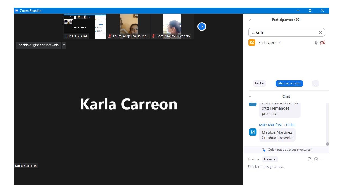The image size is (343, 193).
Task: Click Maty Martínez's M avatar in chat
Action: coord(253,132)
